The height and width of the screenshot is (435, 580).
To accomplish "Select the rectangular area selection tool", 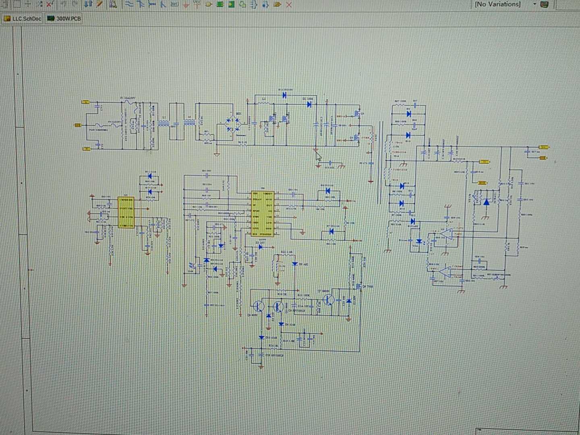I will click(x=17, y=4).
